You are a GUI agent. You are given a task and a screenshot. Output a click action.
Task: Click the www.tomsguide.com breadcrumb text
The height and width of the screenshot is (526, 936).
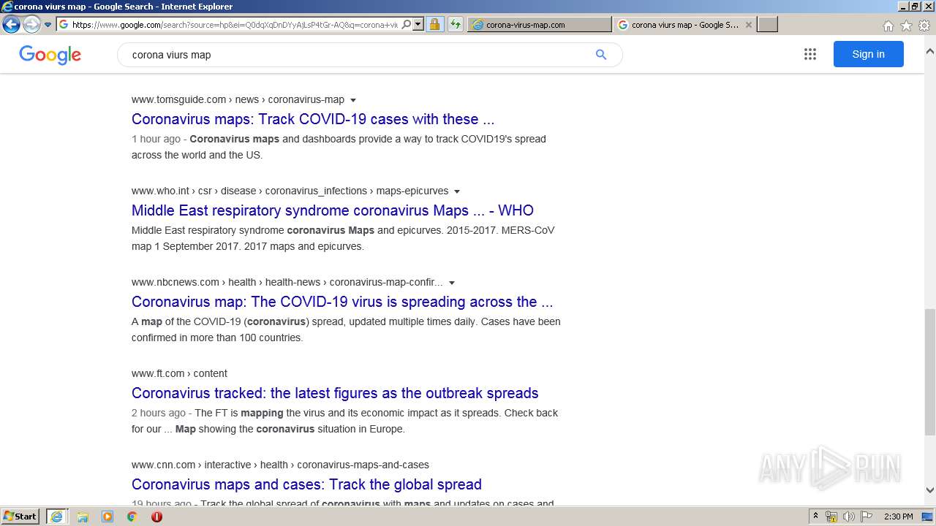(x=238, y=99)
